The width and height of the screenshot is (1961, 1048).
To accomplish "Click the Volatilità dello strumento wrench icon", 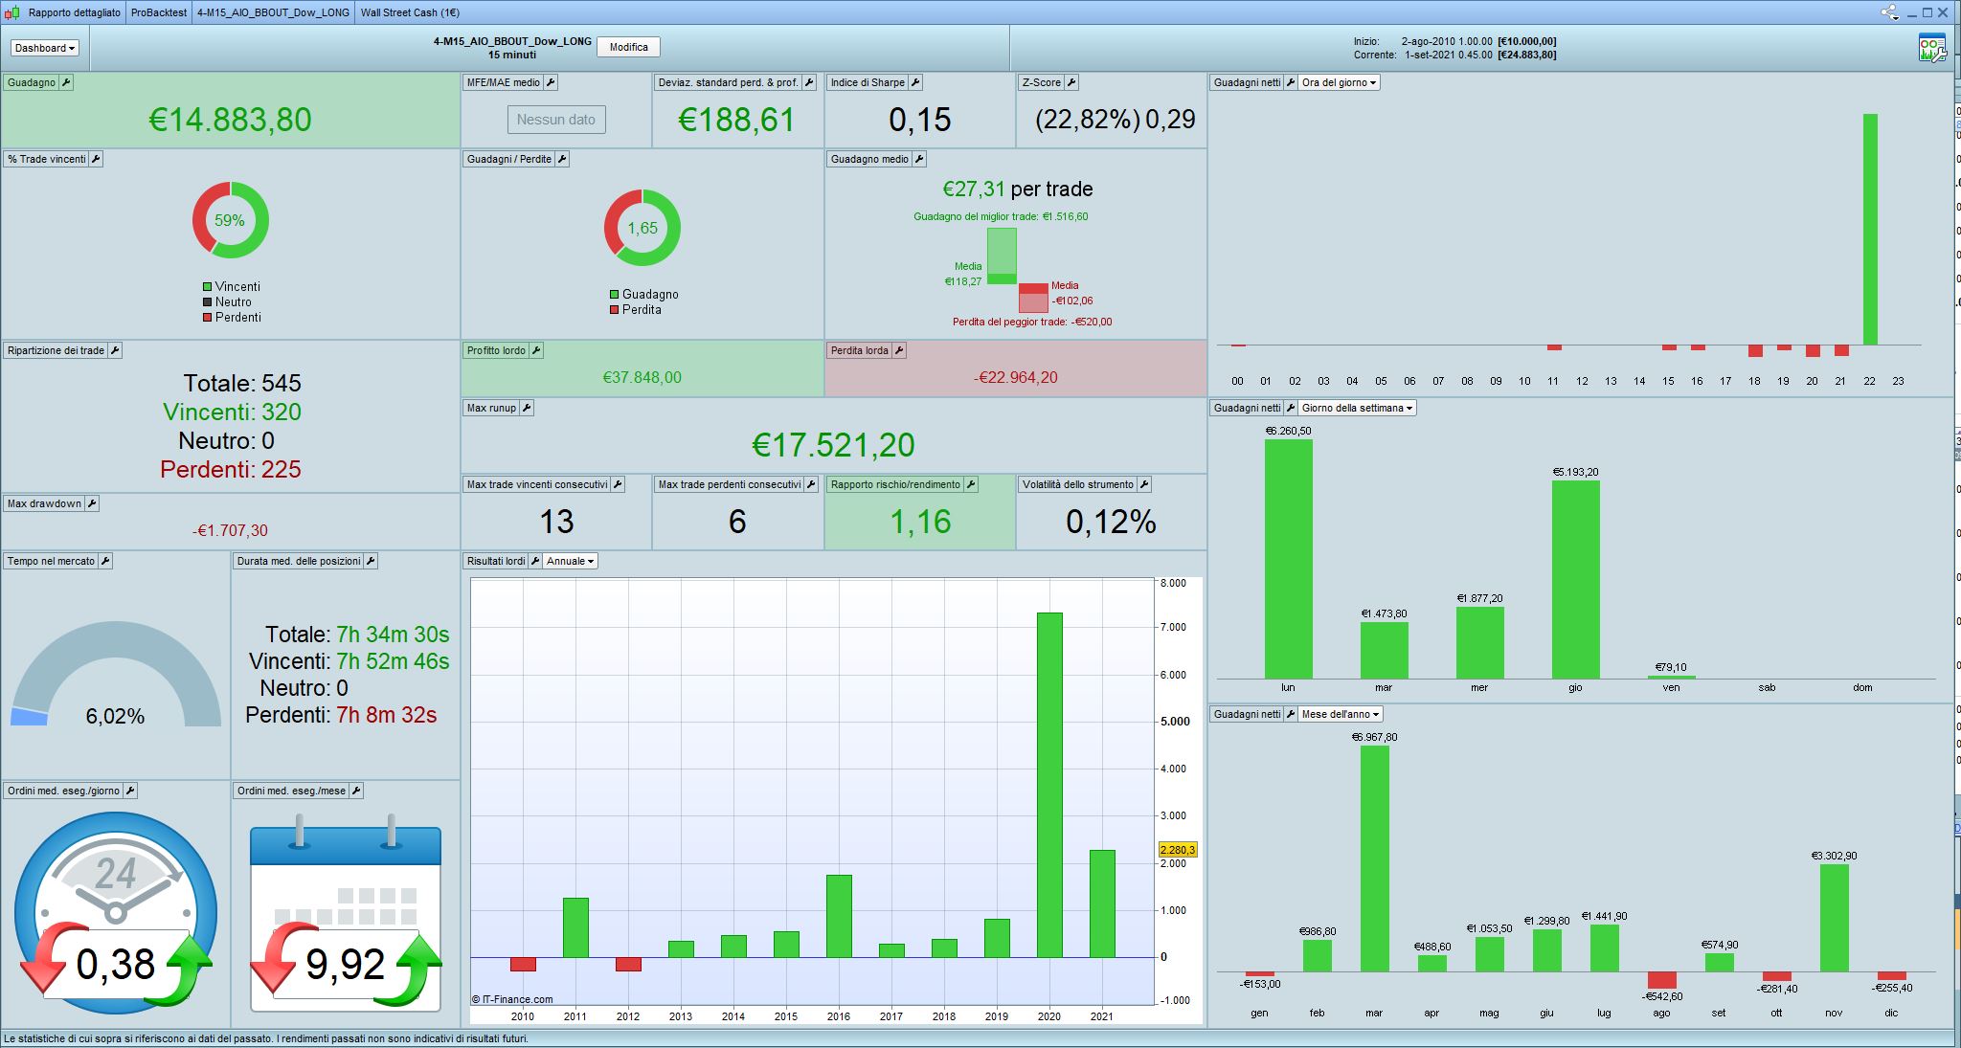I will (x=1144, y=484).
